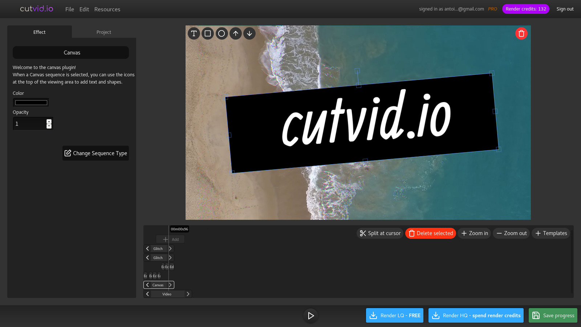Viewport: 581px width, 327px height.
Task: Increase Opacity with the up stepper
Action: pyautogui.click(x=49, y=121)
